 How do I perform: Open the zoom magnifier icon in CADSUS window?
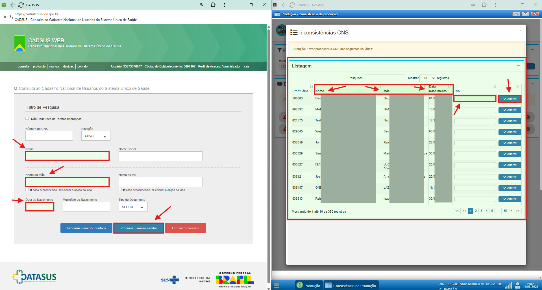[201, 5]
